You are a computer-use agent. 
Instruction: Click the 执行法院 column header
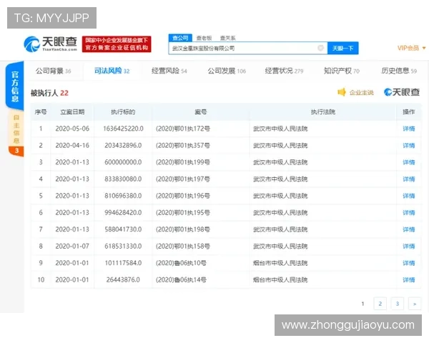[323, 112]
